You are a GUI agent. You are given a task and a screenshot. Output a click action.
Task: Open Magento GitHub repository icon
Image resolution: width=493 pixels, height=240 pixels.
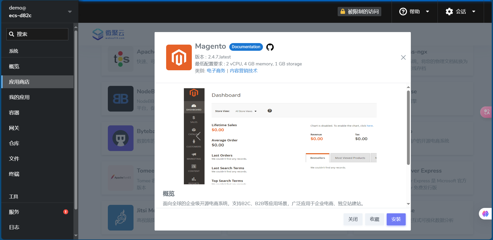click(x=270, y=47)
